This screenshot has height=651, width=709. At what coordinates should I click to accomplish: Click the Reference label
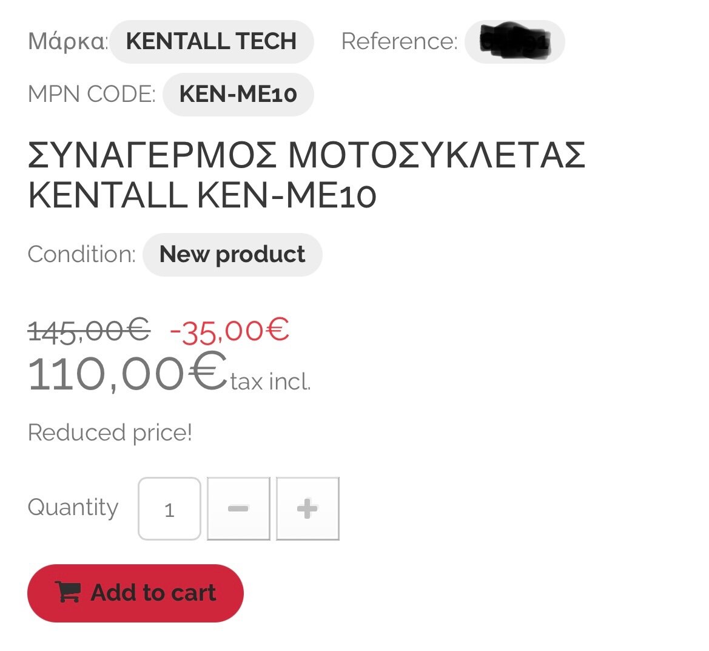399,42
